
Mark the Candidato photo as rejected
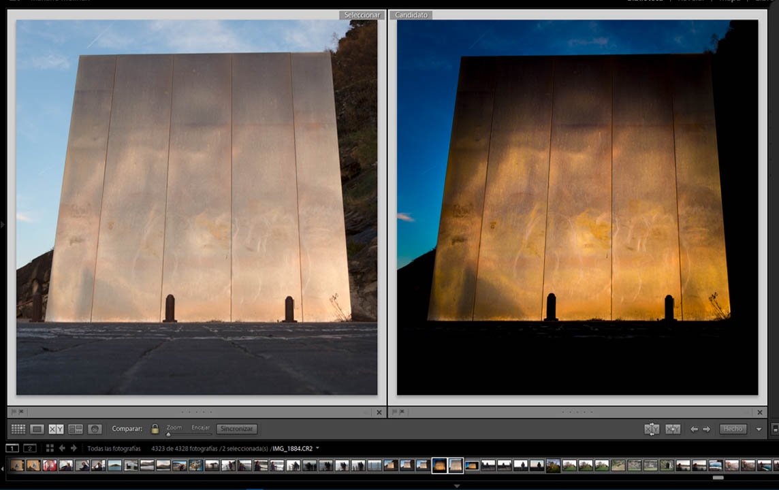coord(402,412)
